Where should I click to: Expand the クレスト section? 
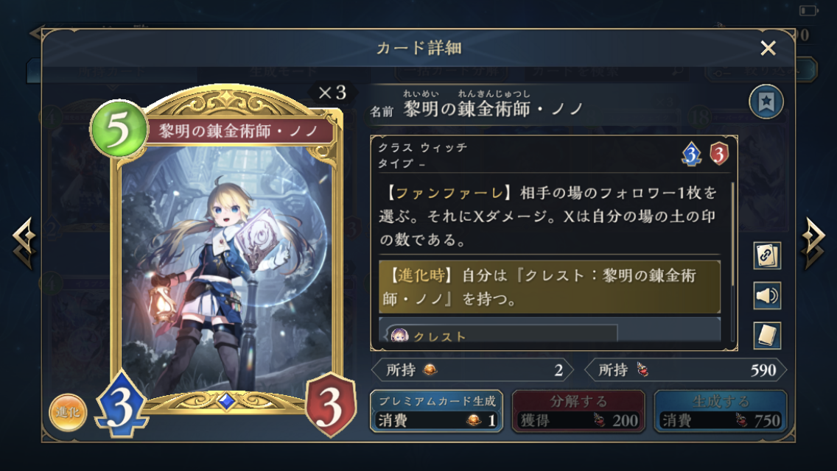click(502, 334)
